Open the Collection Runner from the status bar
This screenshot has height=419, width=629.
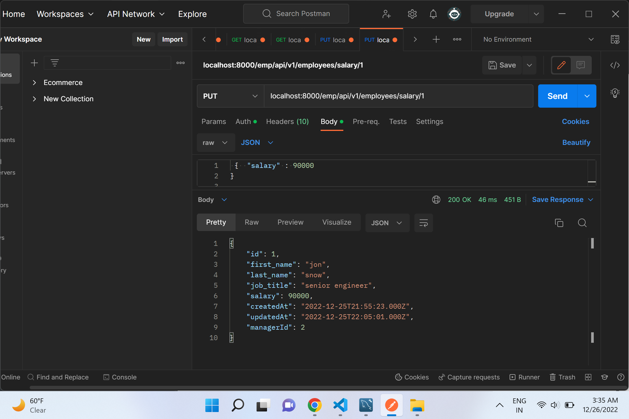click(x=524, y=377)
